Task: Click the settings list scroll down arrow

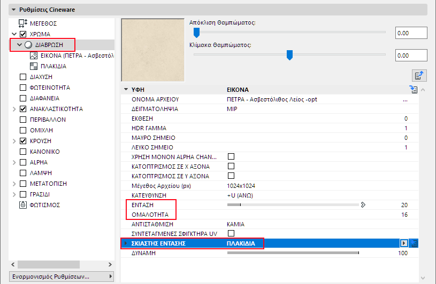Action: [423, 278]
